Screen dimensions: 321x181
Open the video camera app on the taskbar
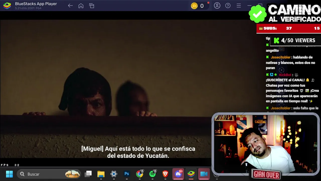coord(204,174)
